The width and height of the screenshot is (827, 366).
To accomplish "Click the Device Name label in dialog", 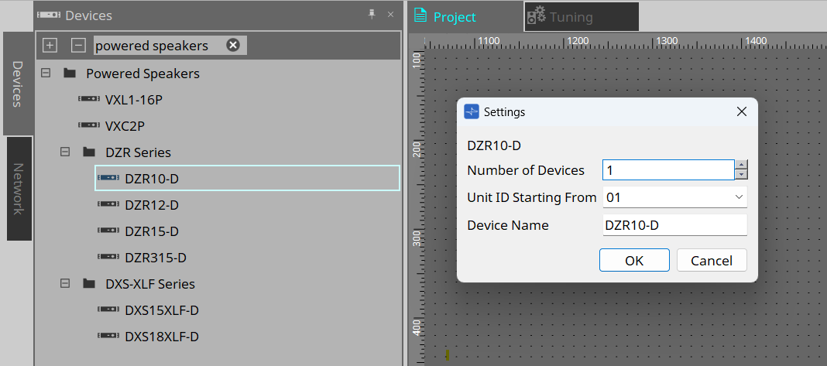I will (x=508, y=225).
